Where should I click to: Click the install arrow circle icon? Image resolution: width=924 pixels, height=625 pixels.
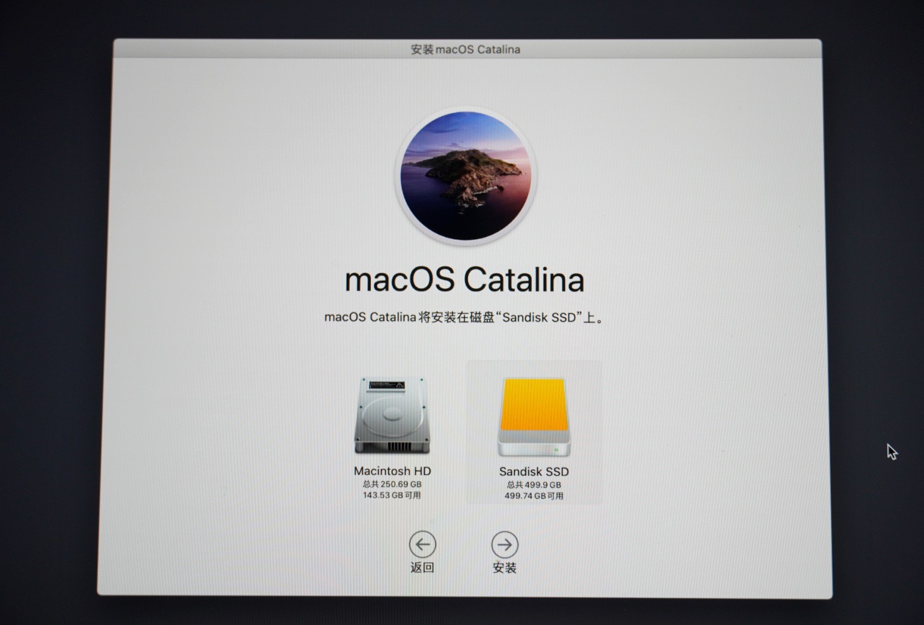tap(505, 544)
